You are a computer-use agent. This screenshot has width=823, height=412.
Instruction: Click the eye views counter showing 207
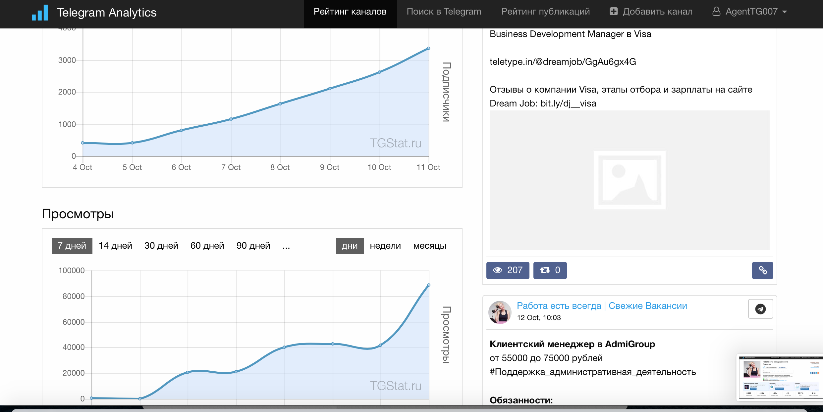click(508, 270)
